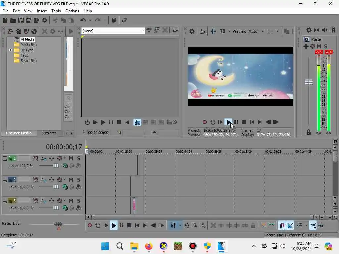Play the timeline from transport bar
The width and height of the screenshot is (339, 254).
coord(114,226)
